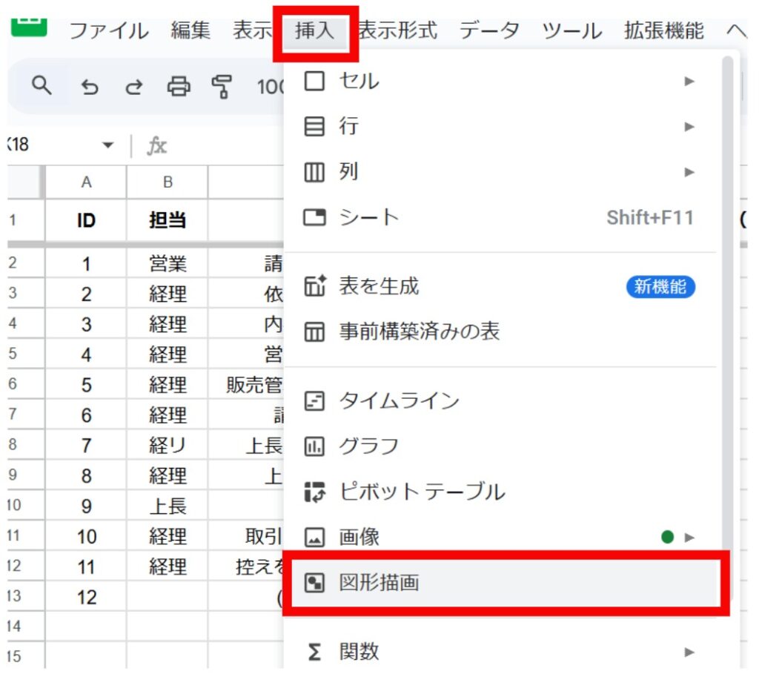This screenshot has height=680, width=759.
Task: Open the 挿入 menu
Action: [x=315, y=32]
